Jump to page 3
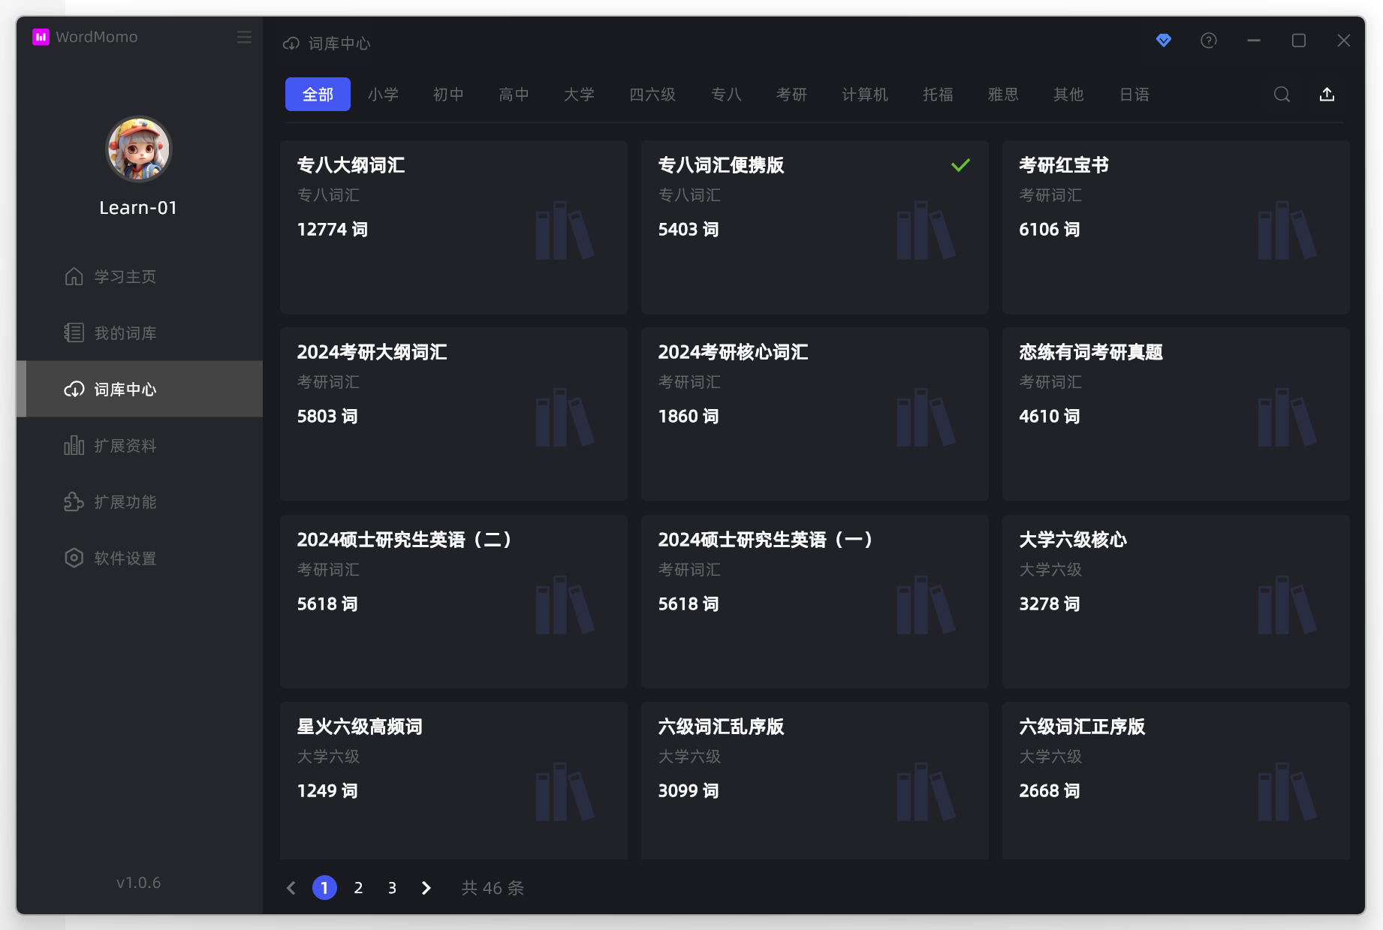The width and height of the screenshot is (1383, 930). pyautogui.click(x=392, y=888)
